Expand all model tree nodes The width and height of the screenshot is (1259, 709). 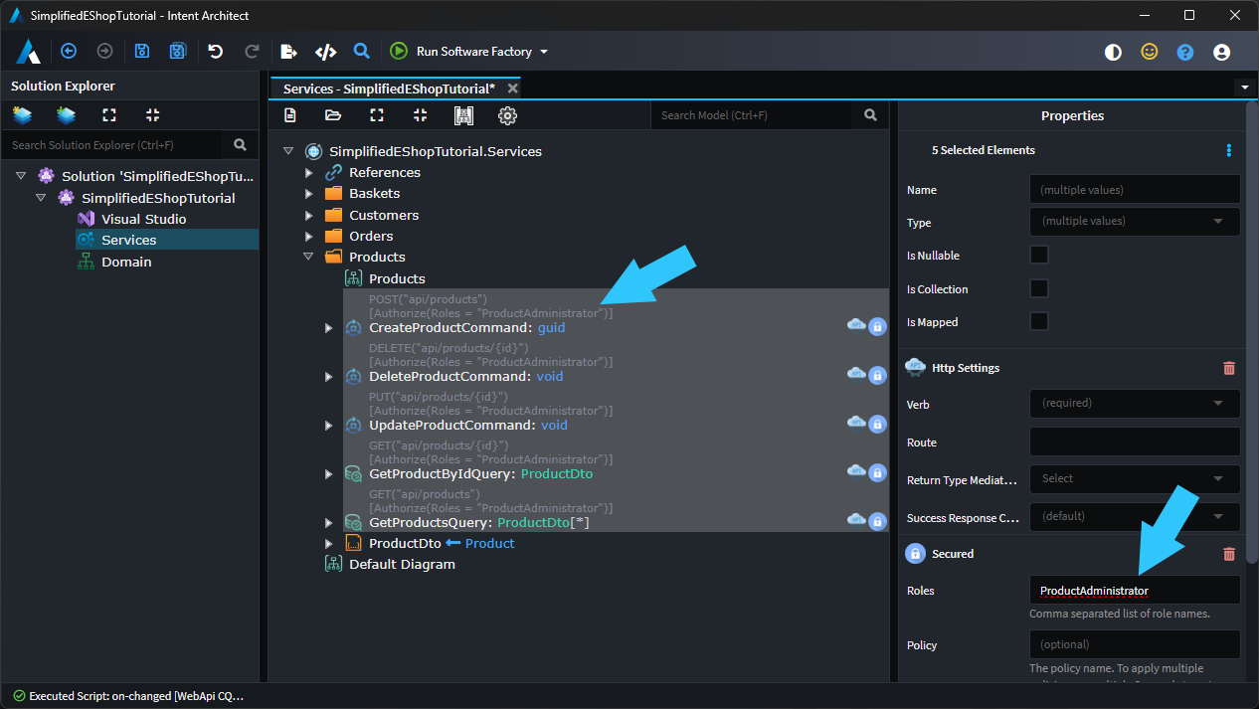(x=377, y=115)
